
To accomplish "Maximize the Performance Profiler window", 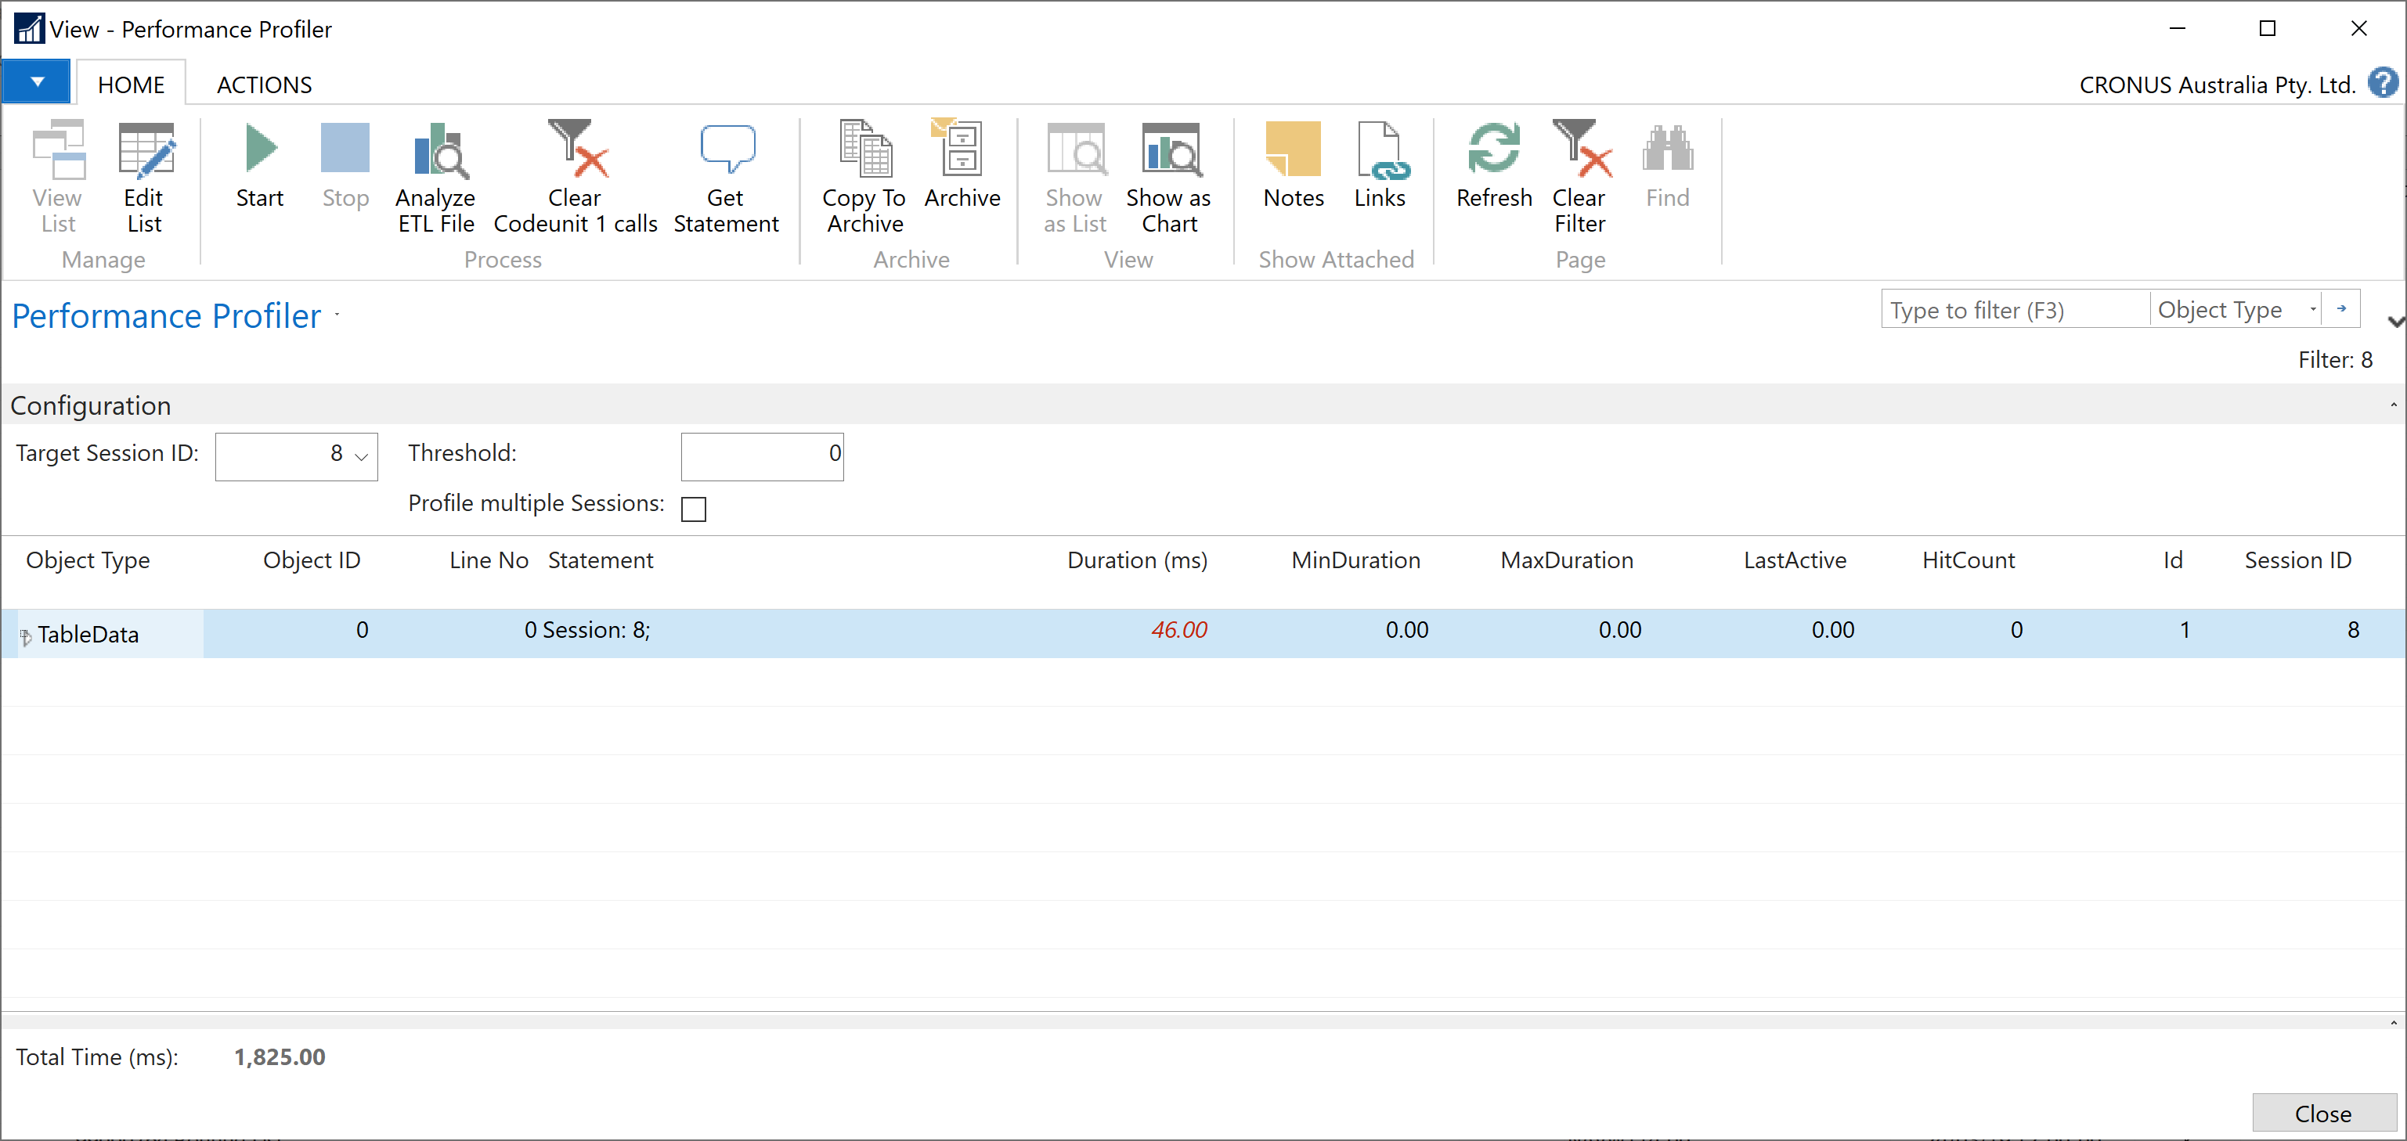I will [x=2267, y=29].
